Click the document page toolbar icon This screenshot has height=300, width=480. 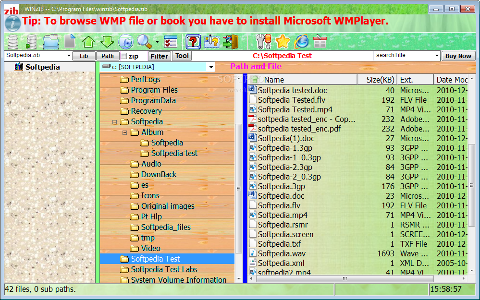pos(70,41)
